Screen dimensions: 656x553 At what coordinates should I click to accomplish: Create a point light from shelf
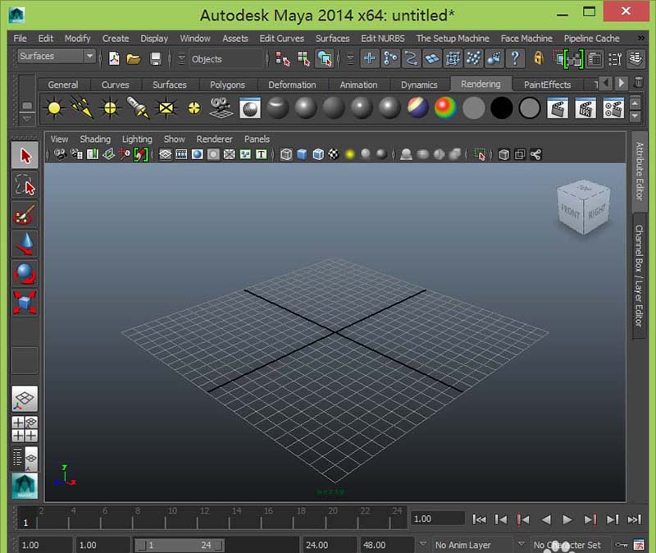(x=110, y=108)
